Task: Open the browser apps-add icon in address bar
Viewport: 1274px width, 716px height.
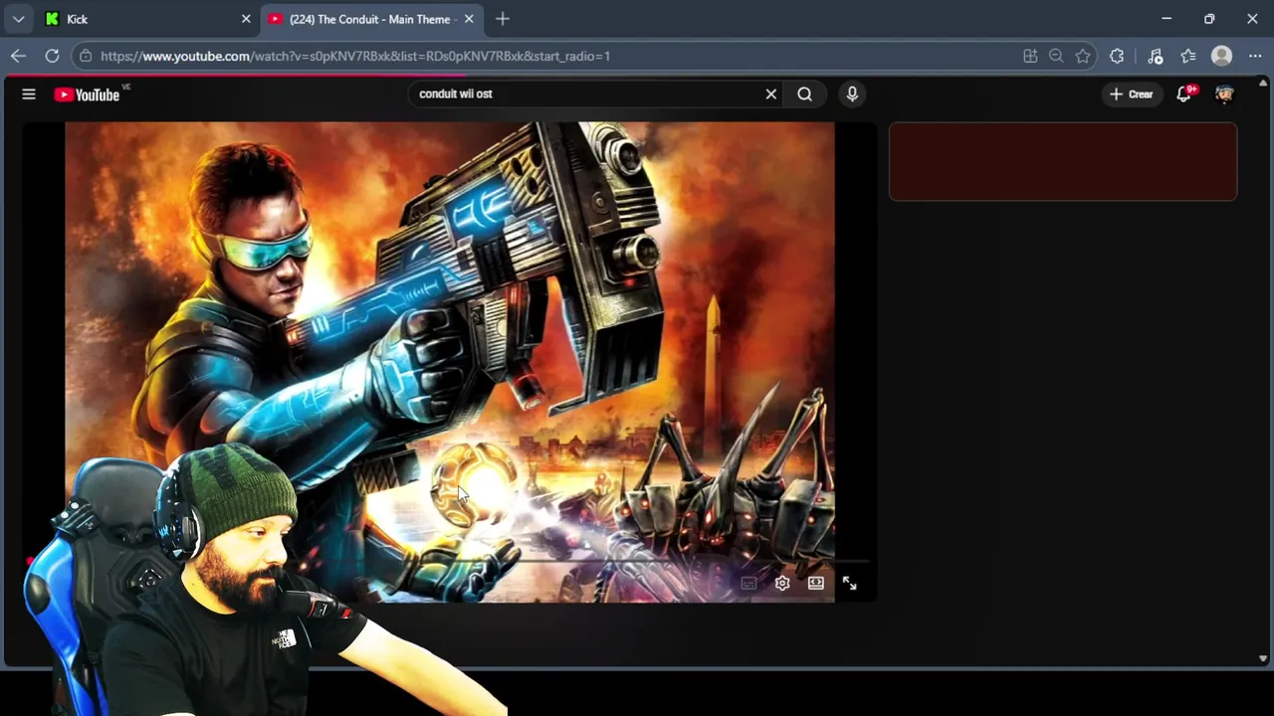Action: click(1030, 56)
